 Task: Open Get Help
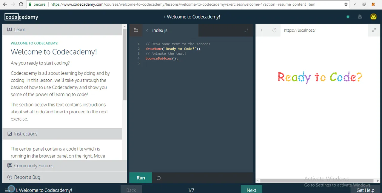click(x=365, y=189)
